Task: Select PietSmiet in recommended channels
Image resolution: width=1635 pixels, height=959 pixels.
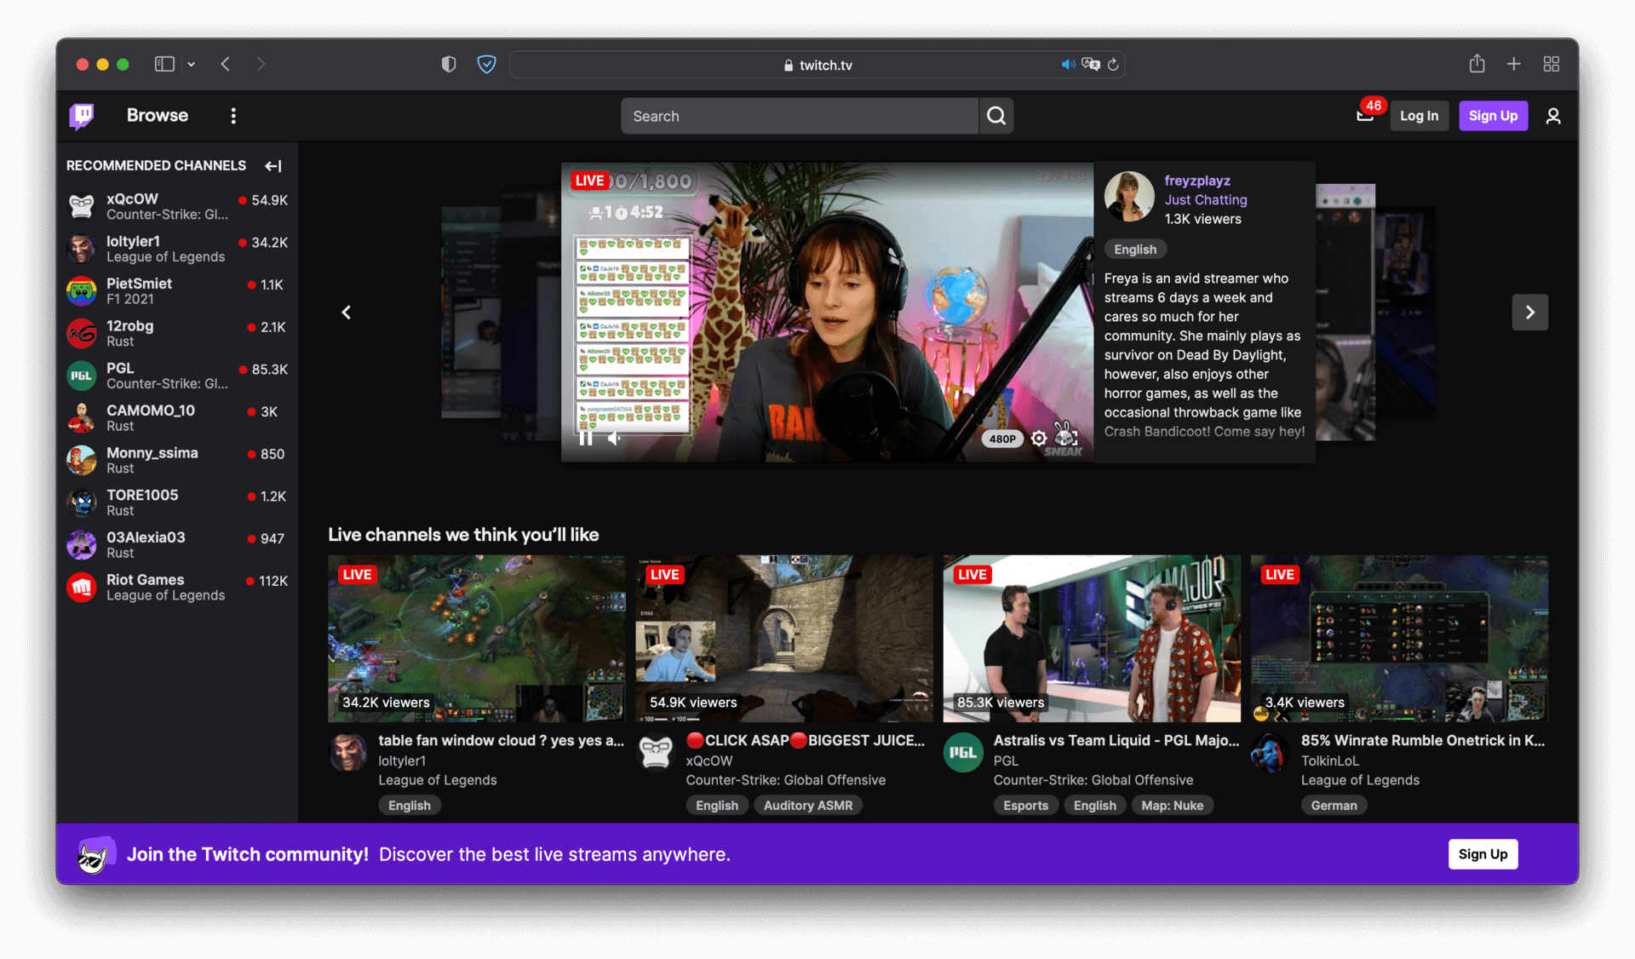Action: click(177, 290)
